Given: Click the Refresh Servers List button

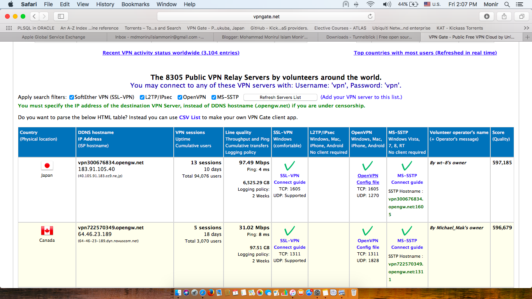Looking at the screenshot, I should pyautogui.click(x=280, y=97).
